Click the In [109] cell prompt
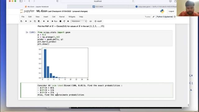Screen dimensions: 199x112 [x=31, y=32]
